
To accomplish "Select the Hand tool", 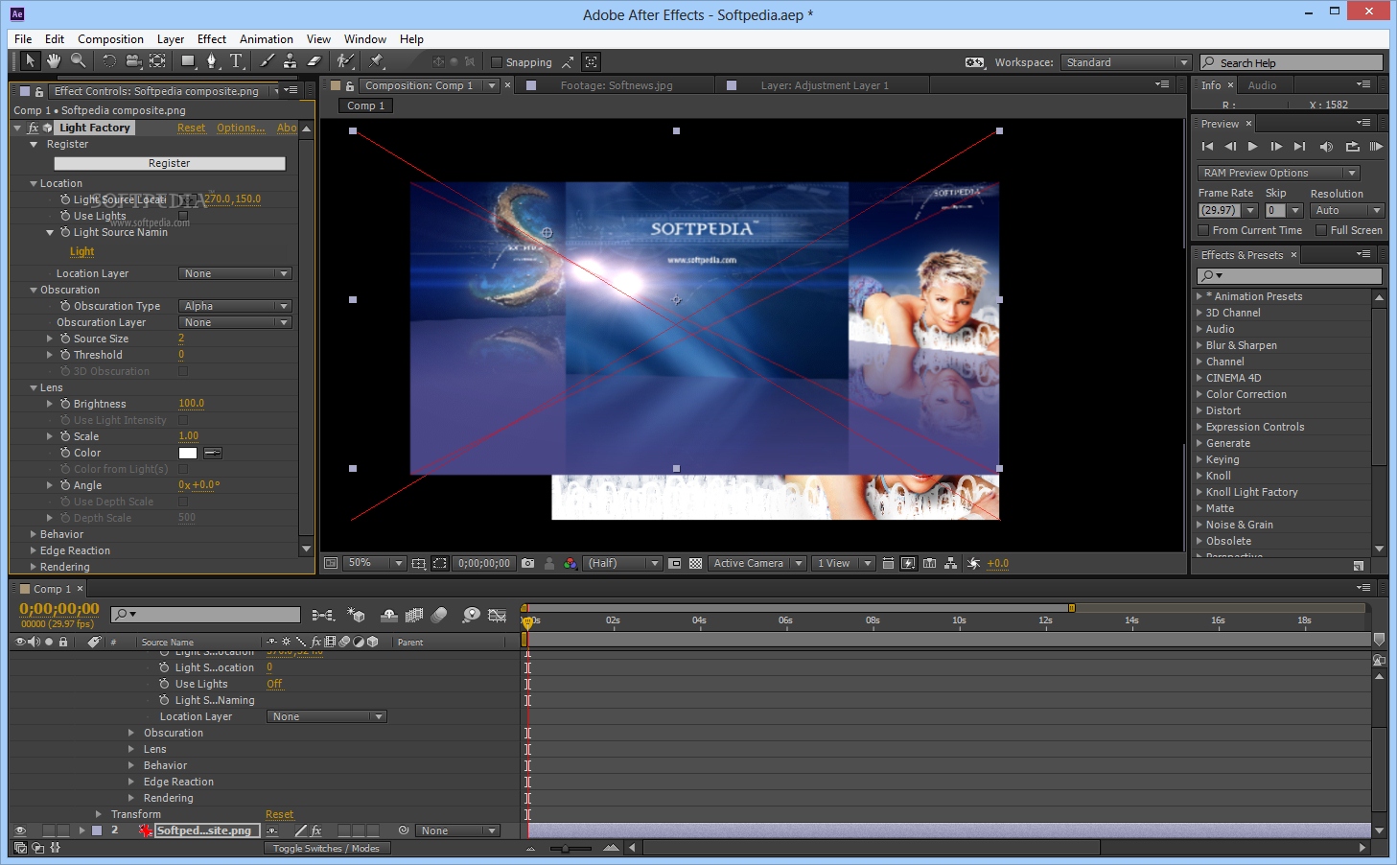I will [54, 61].
